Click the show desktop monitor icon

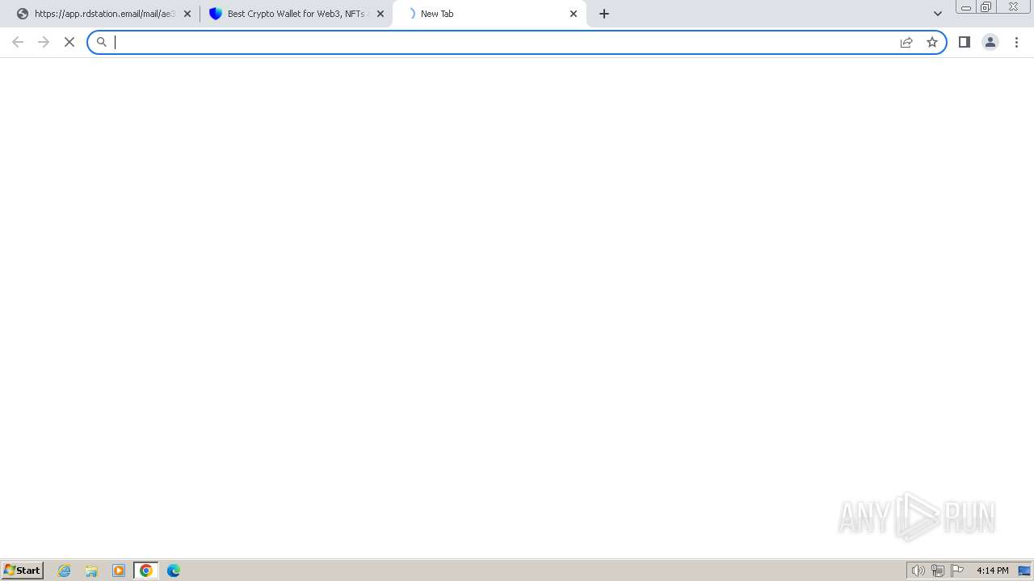pos(1024,571)
